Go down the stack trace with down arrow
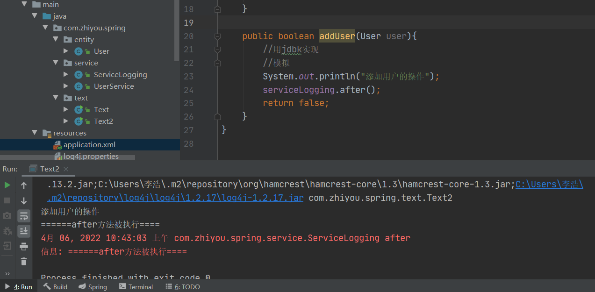 (24, 201)
